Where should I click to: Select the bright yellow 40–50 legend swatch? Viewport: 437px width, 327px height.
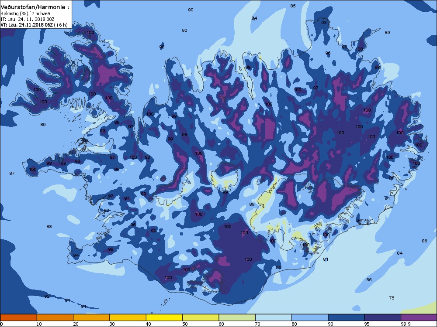tap(164, 317)
